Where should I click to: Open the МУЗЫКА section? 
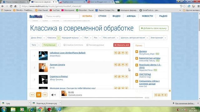click(x=87, y=16)
